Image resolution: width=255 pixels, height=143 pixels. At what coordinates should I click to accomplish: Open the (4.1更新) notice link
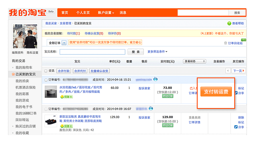point(222,33)
